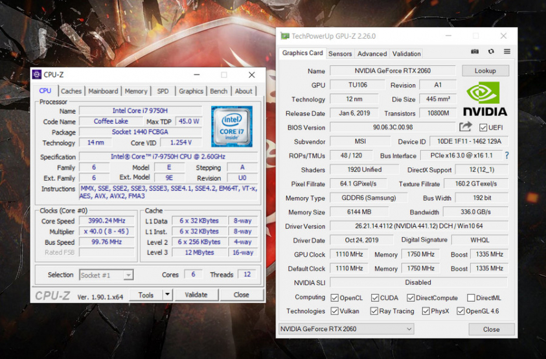Click the Bus Interface question mark icon
The width and height of the screenshot is (546, 359).
(506, 156)
